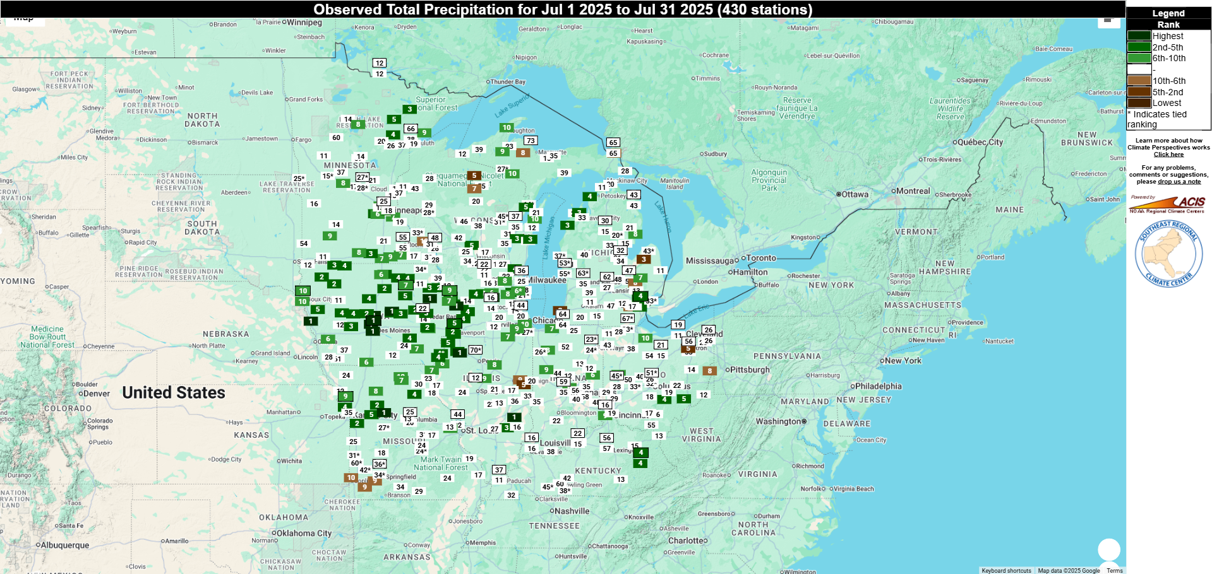This screenshot has height=574, width=1212.
Task: Toggle fullscreen map view button
Action: (x=1108, y=21)
